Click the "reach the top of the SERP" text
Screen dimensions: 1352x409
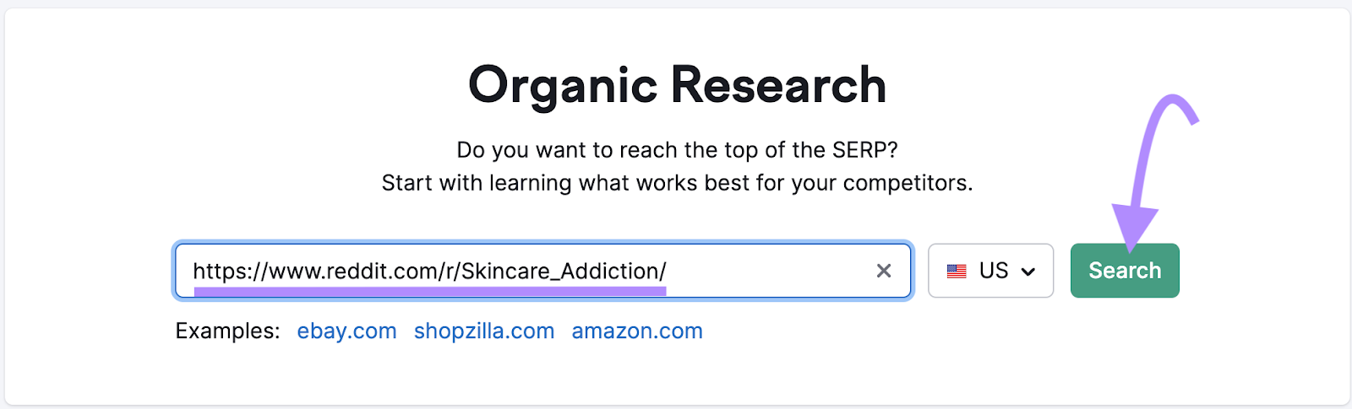pos(677,150)
